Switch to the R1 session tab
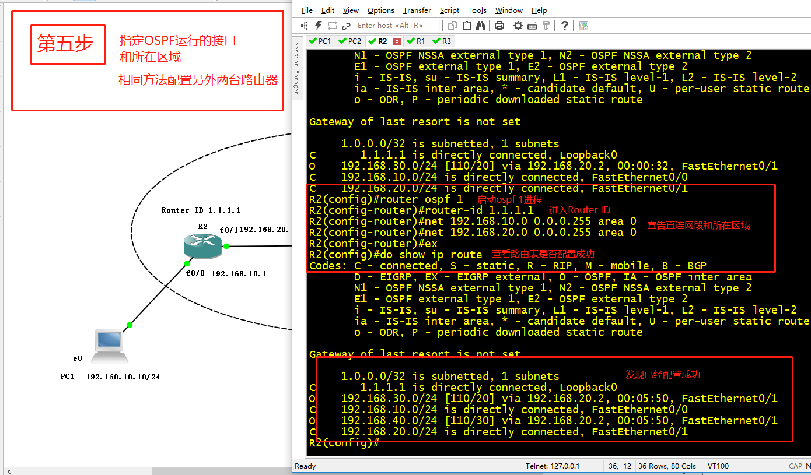Image resolution: width=811 pixels, height=475 pixels. (x=417, y=41)
